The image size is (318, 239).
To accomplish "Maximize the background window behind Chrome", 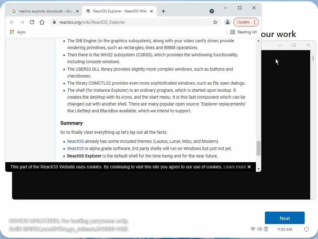I will coord(294,45).
